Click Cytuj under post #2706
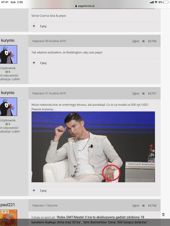The image size is (170, 226). [x=43, y=63]
